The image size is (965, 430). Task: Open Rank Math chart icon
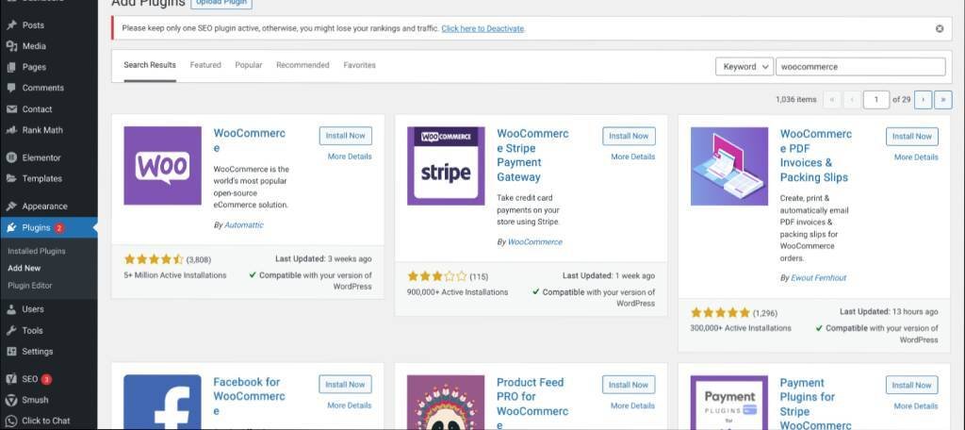coord(11,130)
